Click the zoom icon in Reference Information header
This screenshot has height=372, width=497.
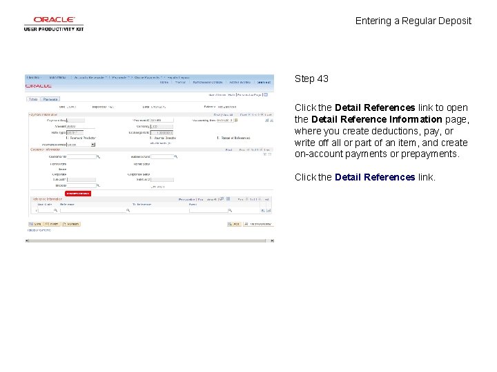click(222, 199)
